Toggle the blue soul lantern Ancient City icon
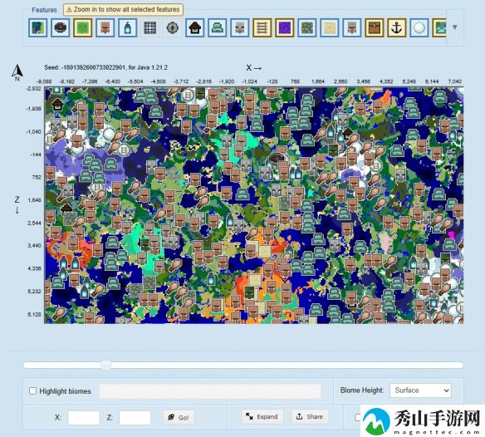The image size is (485, 437). pos(127,28)
